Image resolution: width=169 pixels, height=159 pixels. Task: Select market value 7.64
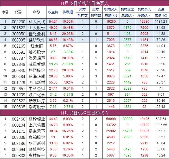click(161, 95)
